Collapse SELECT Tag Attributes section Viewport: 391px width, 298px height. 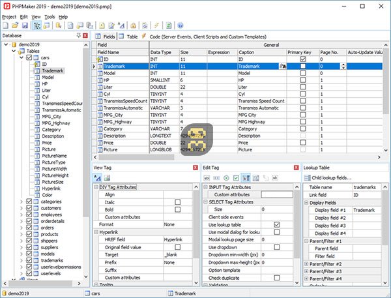205,201
